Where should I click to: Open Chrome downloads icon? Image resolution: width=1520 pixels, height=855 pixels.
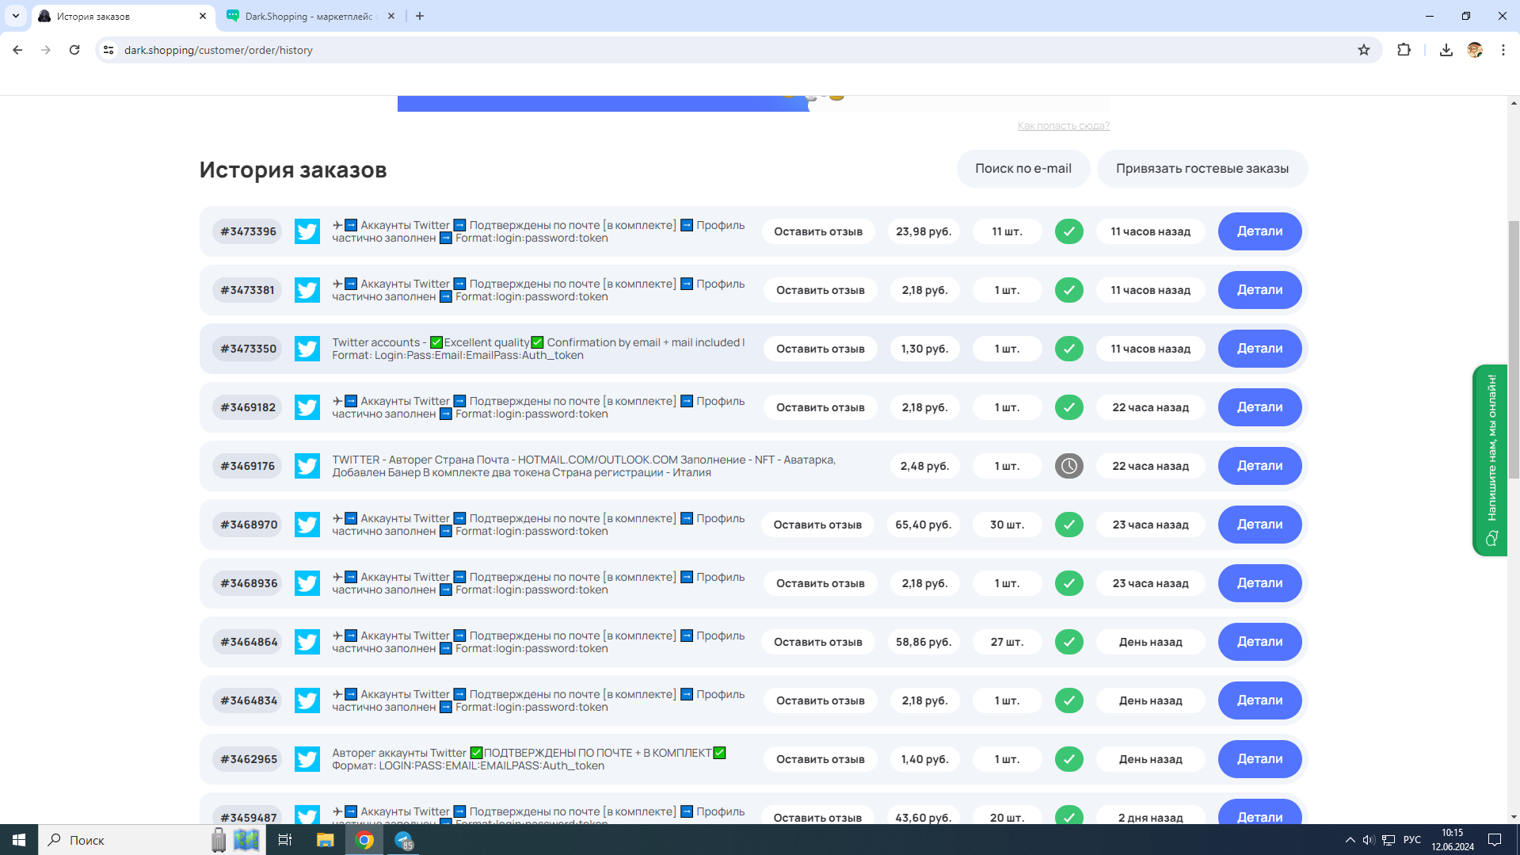(1446, 50)
